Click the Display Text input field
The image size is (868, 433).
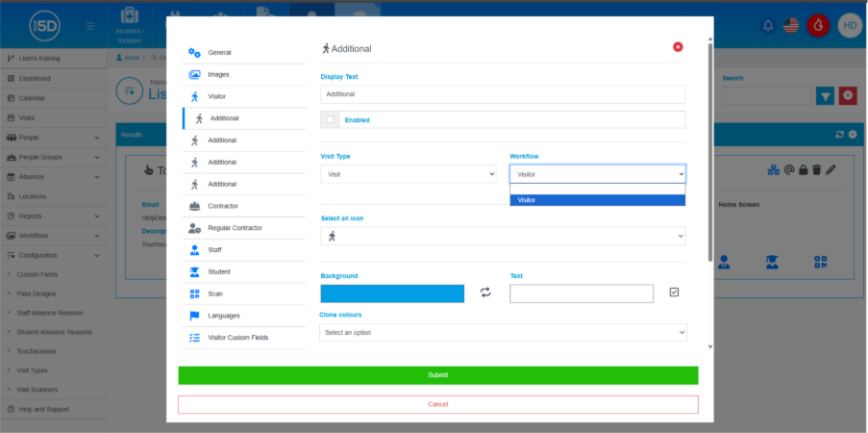point(503,94)
